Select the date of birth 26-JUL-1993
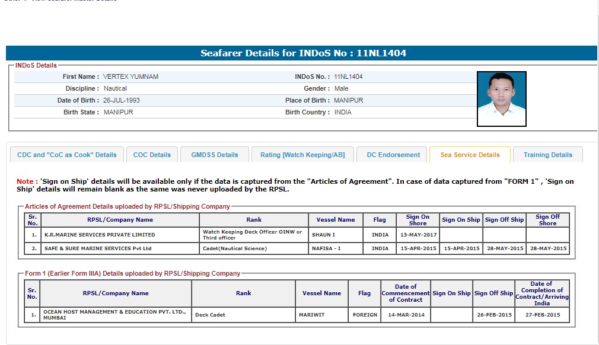 (122, 100)
